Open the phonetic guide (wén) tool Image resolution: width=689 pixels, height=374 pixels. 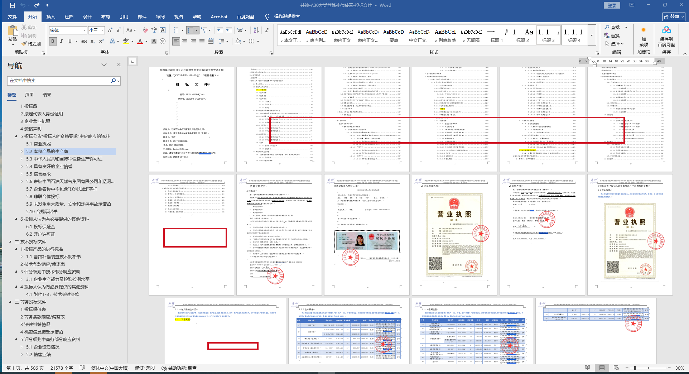(x=154, y=30)
